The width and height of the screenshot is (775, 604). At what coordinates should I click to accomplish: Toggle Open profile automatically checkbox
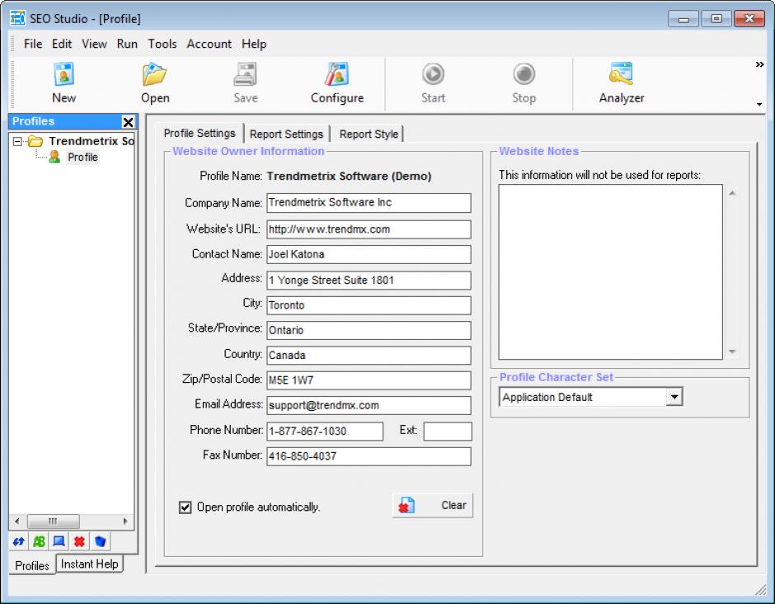click(186, 507)
